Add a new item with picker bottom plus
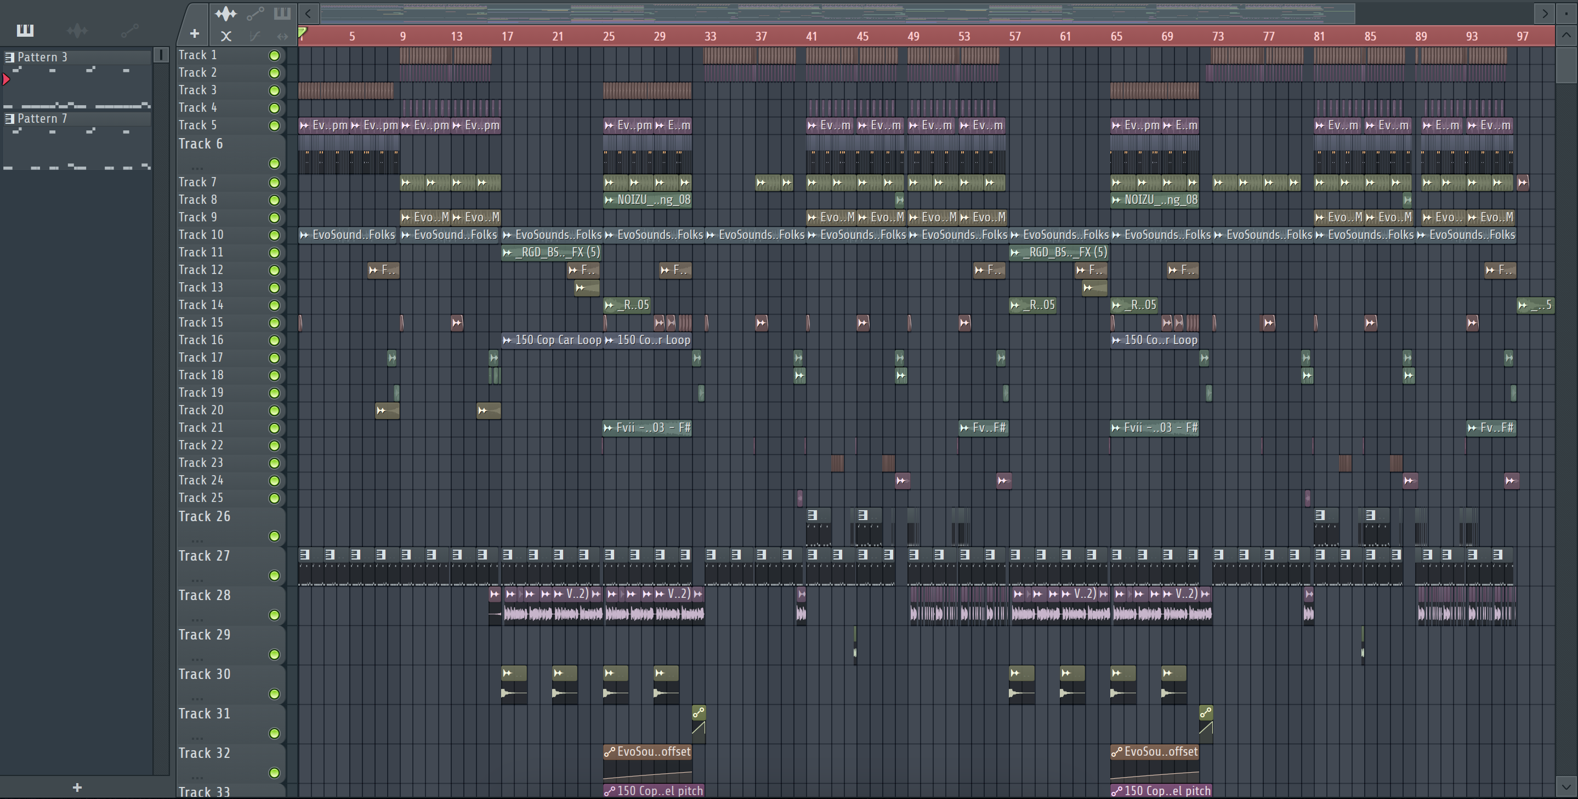 pyautogui.click(x=77, y=787)
